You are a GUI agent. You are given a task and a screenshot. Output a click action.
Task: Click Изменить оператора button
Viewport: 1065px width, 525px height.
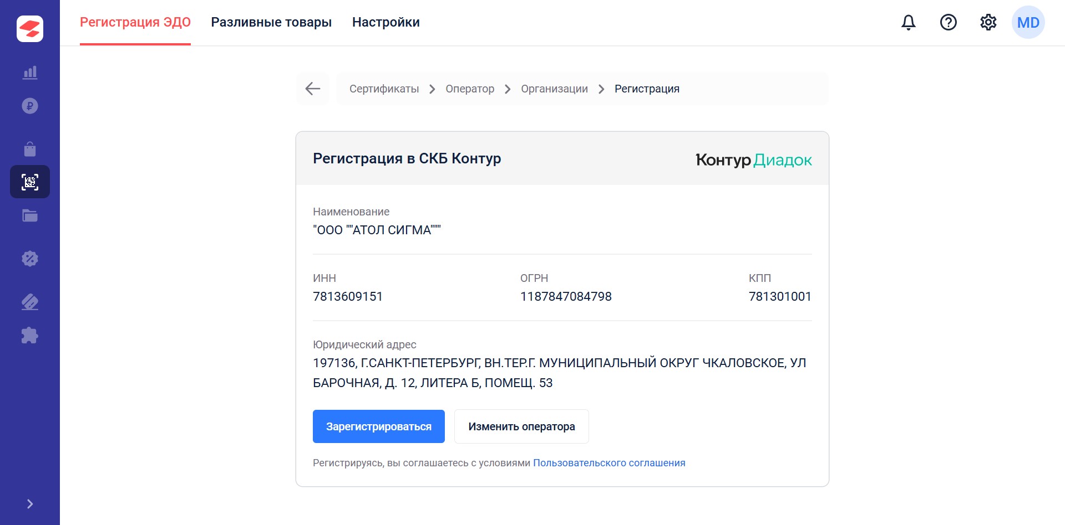tap(521, 426)
